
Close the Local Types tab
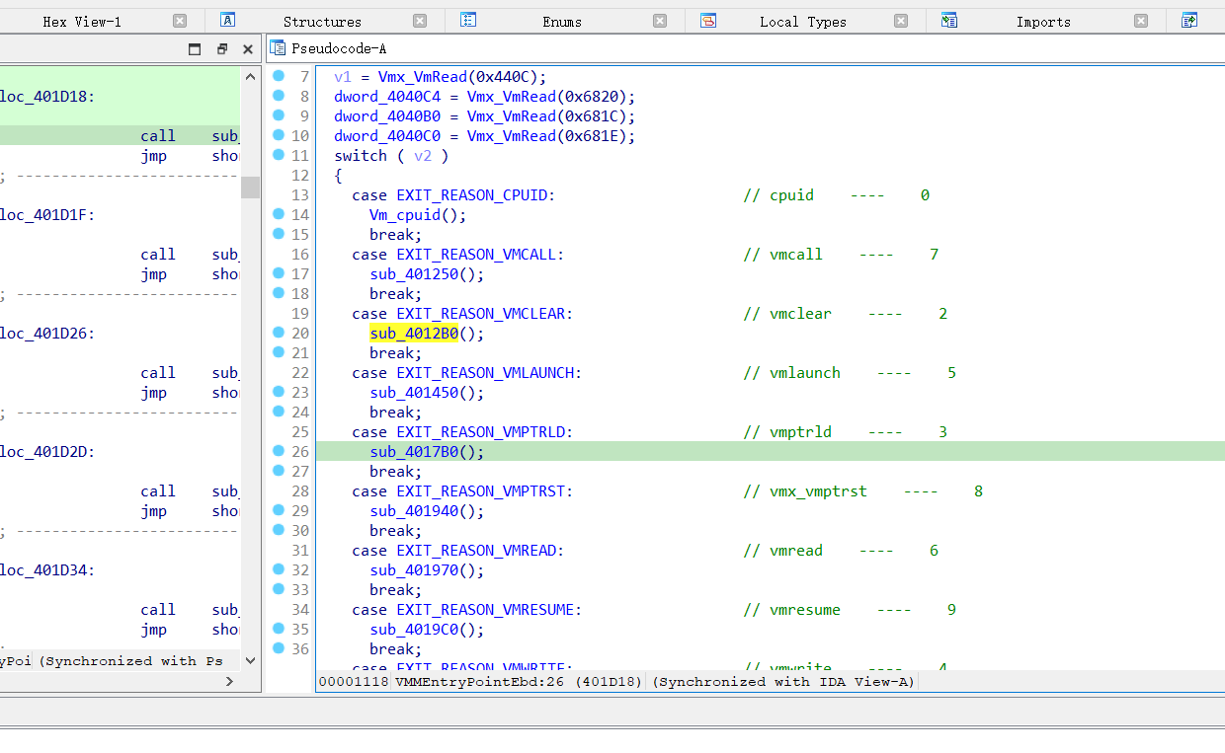pyautogui.click(x=901, y=21)
